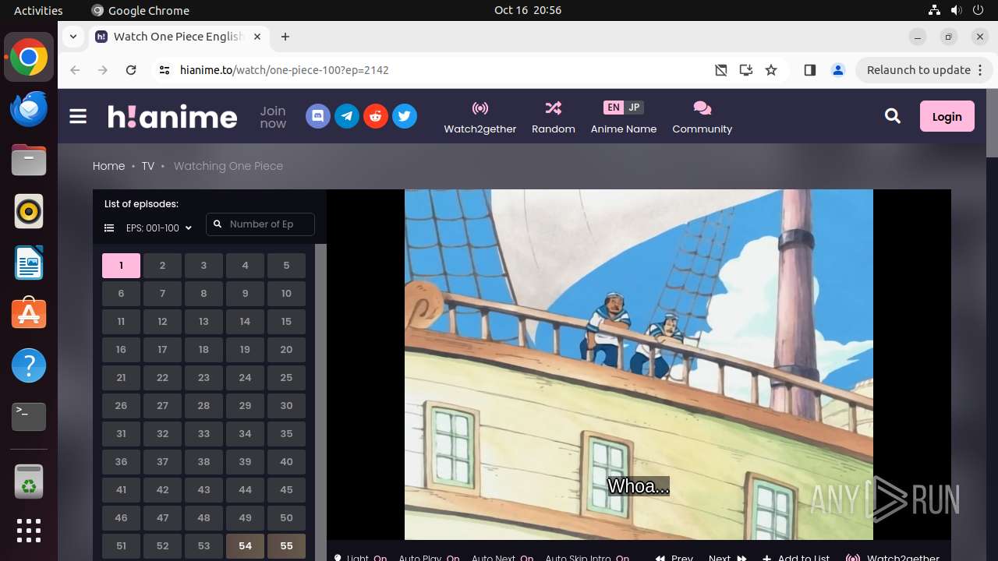The width and height of the screenshot is (998, 561).
Task: Open the hamburger sidebar menu
Action: (78, 116)
